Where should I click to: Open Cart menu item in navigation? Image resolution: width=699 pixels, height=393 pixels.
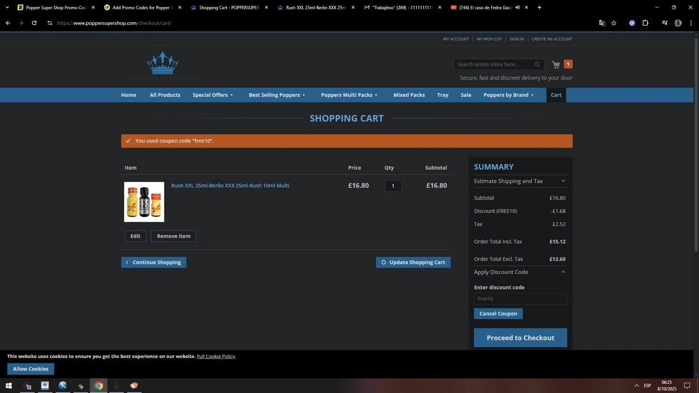click(556, 95)
